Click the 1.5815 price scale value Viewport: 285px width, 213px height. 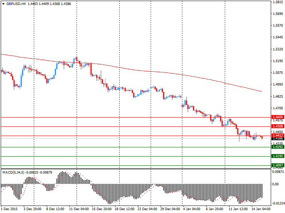[x=278, y=2]
